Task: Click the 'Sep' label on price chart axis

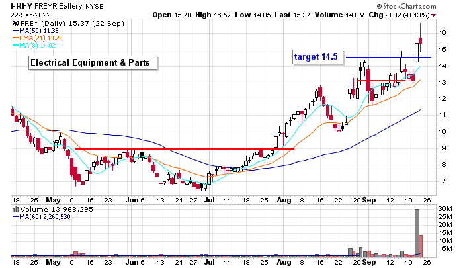Action: coord(369,200)
